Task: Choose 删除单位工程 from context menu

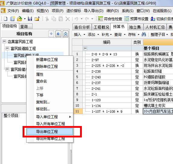Action: (50, 66)
